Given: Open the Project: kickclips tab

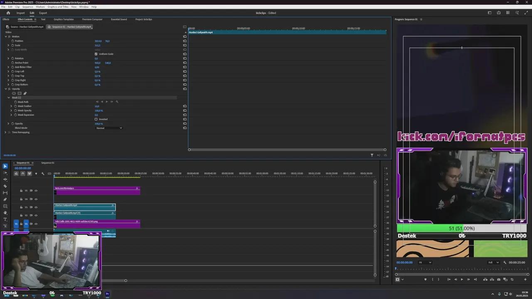Looking at the screenshot, I should click(x=144, y=20).
